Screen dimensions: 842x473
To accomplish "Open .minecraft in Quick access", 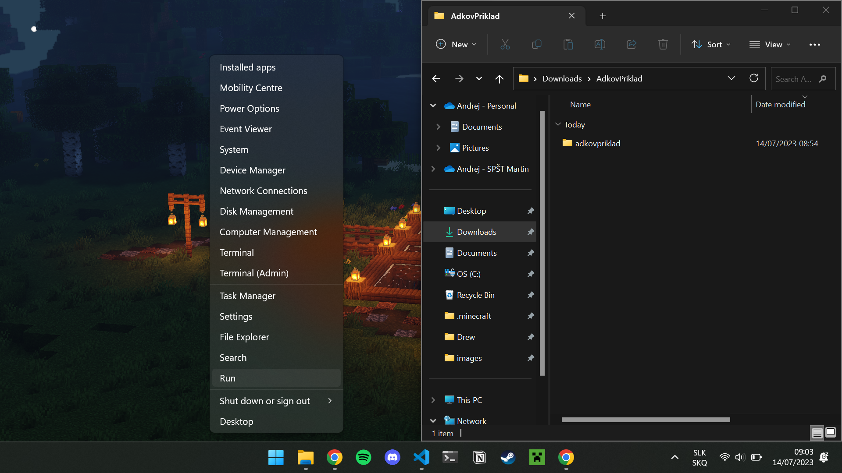I will pos(474,316).
